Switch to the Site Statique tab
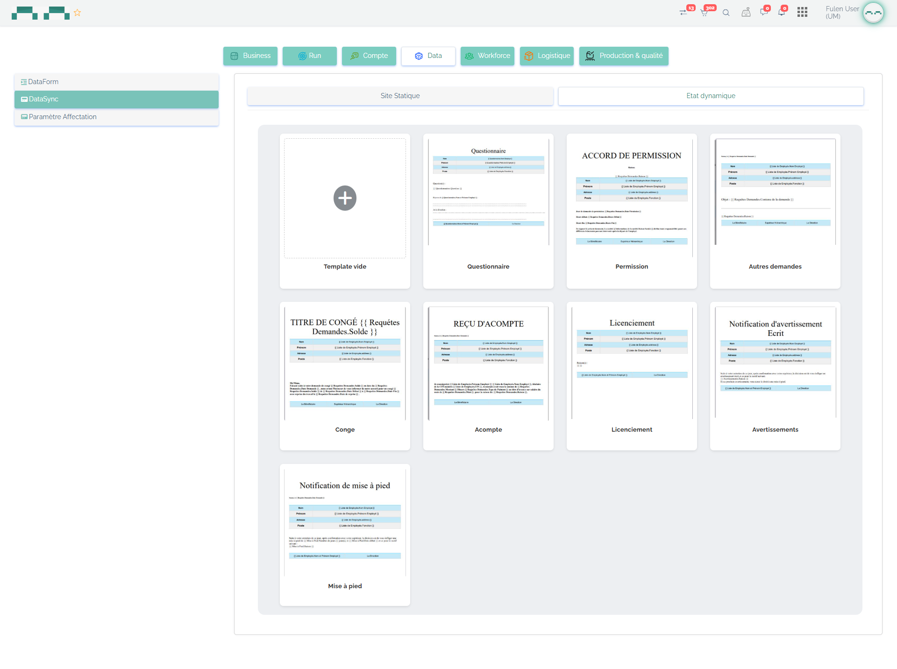 coord(400,96)
